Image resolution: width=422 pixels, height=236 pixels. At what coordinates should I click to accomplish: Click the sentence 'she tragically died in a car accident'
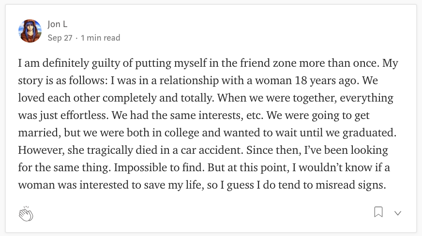point(155,150)
